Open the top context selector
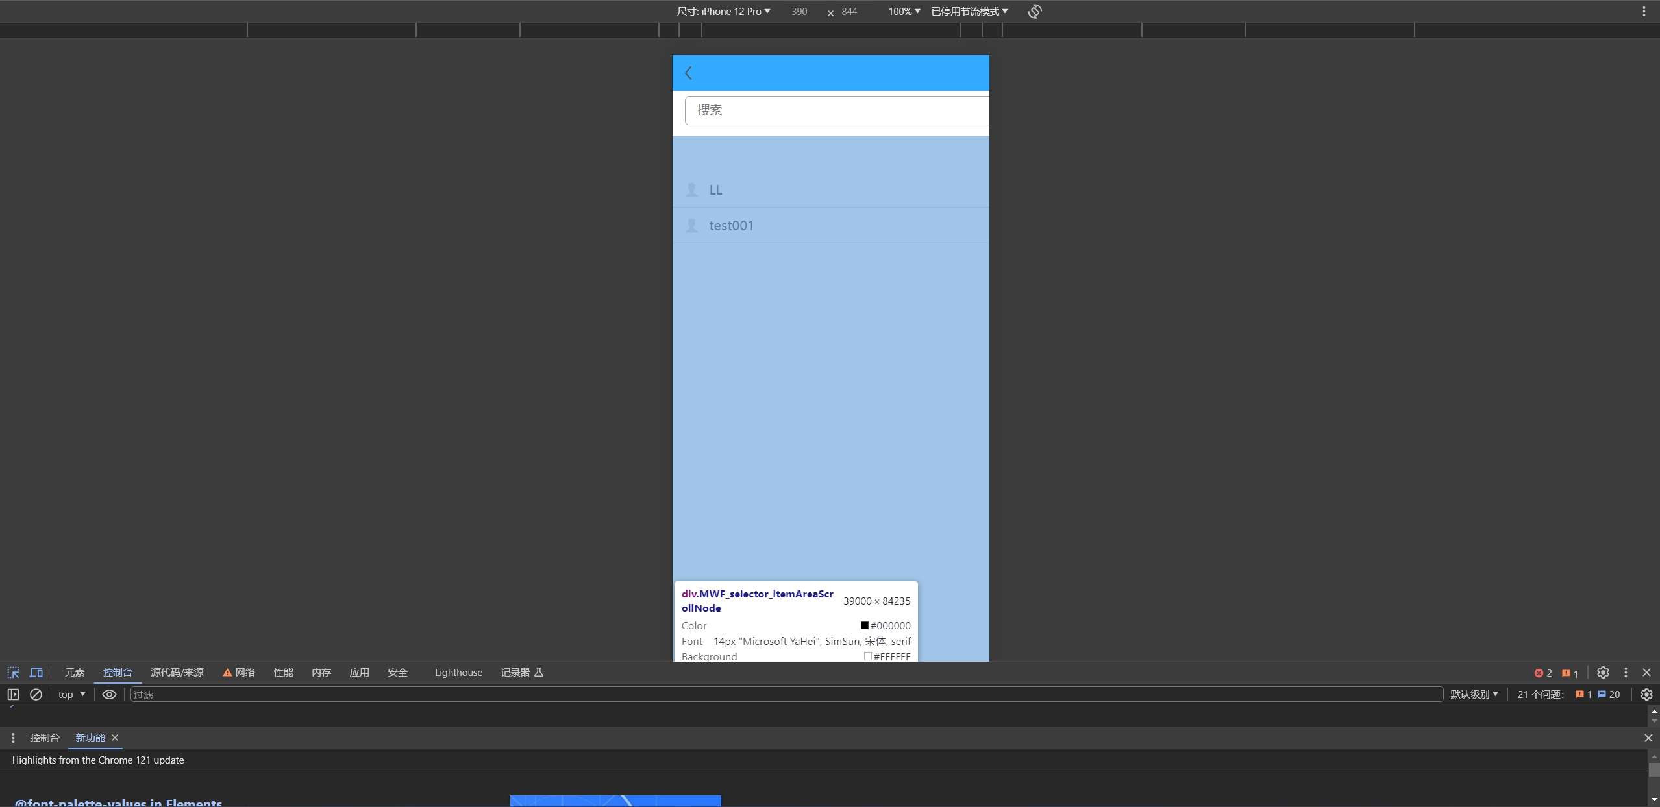Screen dimensions: 1660x807 [x=71, y=694]
